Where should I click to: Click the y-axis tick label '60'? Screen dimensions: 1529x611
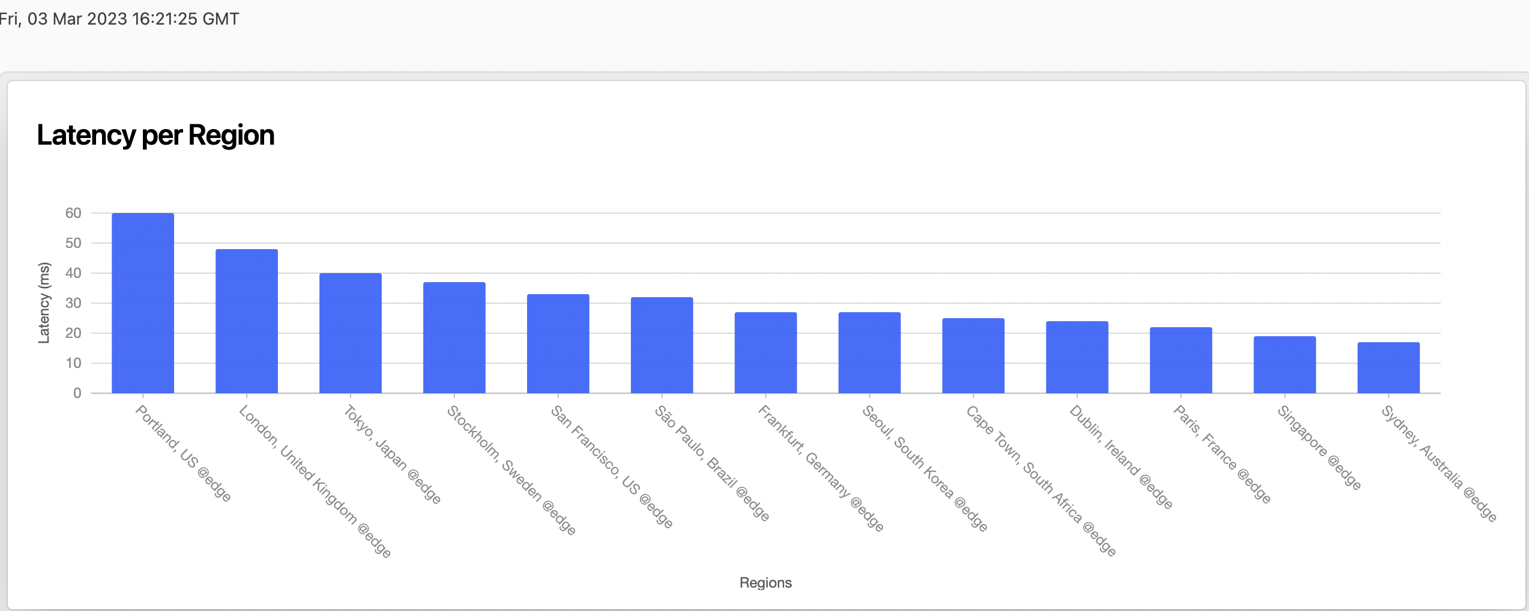[73, 213]
